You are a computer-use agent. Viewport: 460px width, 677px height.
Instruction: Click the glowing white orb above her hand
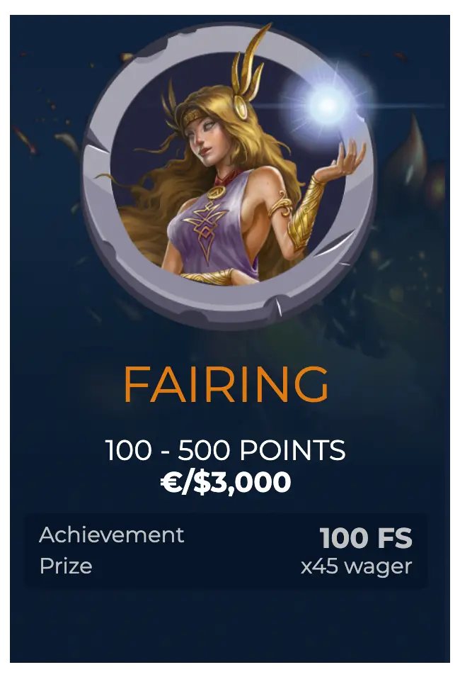327,105
